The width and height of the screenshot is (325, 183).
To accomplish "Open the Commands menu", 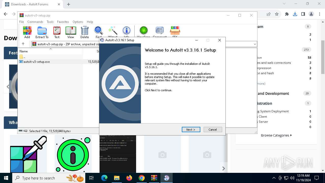I will point(35,22).
